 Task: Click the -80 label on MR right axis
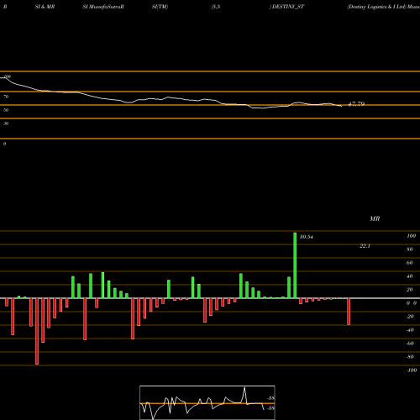[x=410, y=357]
